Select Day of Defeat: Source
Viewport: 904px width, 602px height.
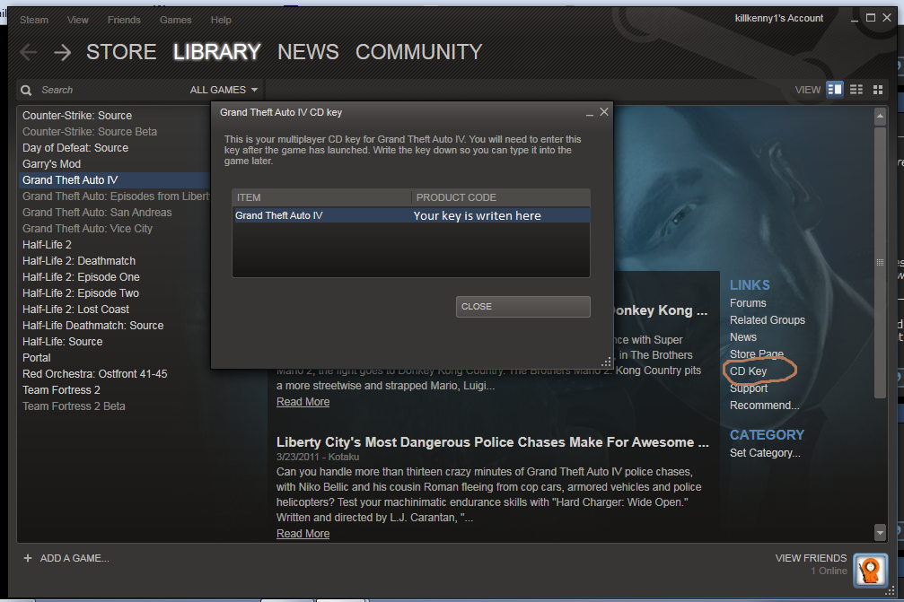(75, 147)
